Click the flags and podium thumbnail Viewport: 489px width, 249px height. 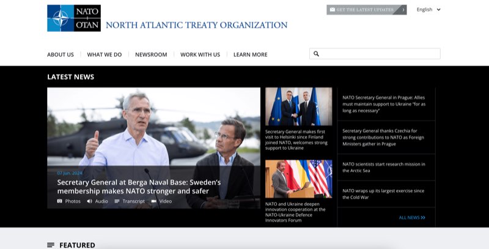coord(299,179)
